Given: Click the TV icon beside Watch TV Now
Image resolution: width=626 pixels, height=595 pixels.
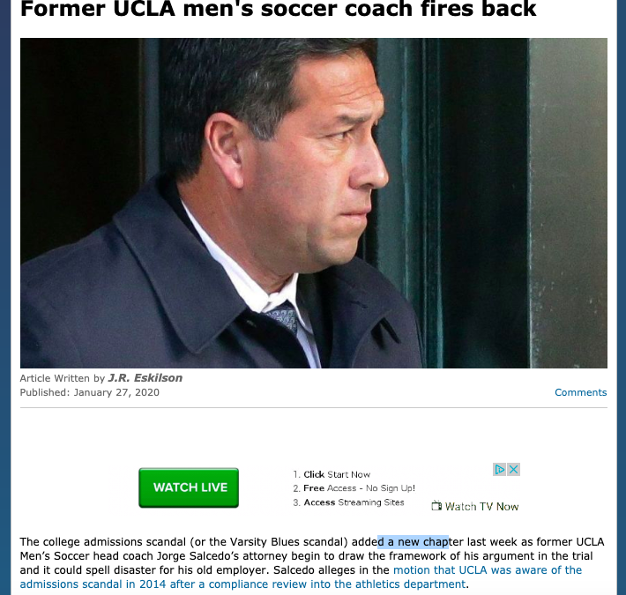Looking at the screenshot, I should [436, 506].
